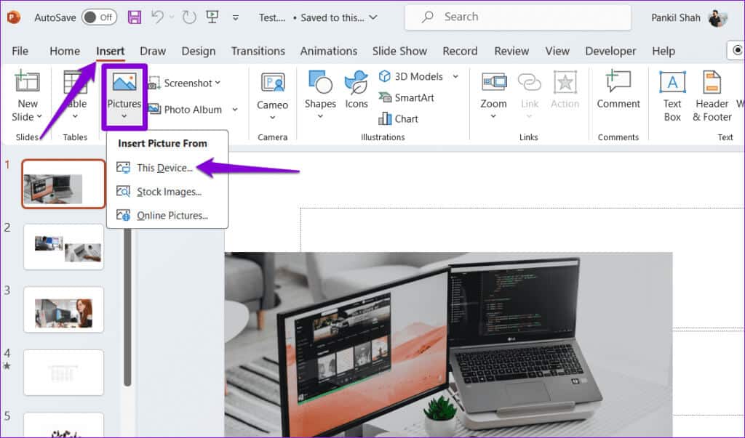Switch to the Transitions tab
745x438 pixels.
(x=258, y=51)
